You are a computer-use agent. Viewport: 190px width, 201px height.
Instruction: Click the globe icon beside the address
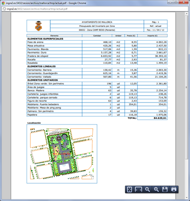point(5,9)
